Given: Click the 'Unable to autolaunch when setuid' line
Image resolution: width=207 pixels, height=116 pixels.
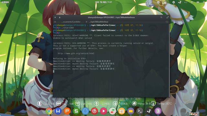Looking at the screenshot, I should tap(72, 38).
